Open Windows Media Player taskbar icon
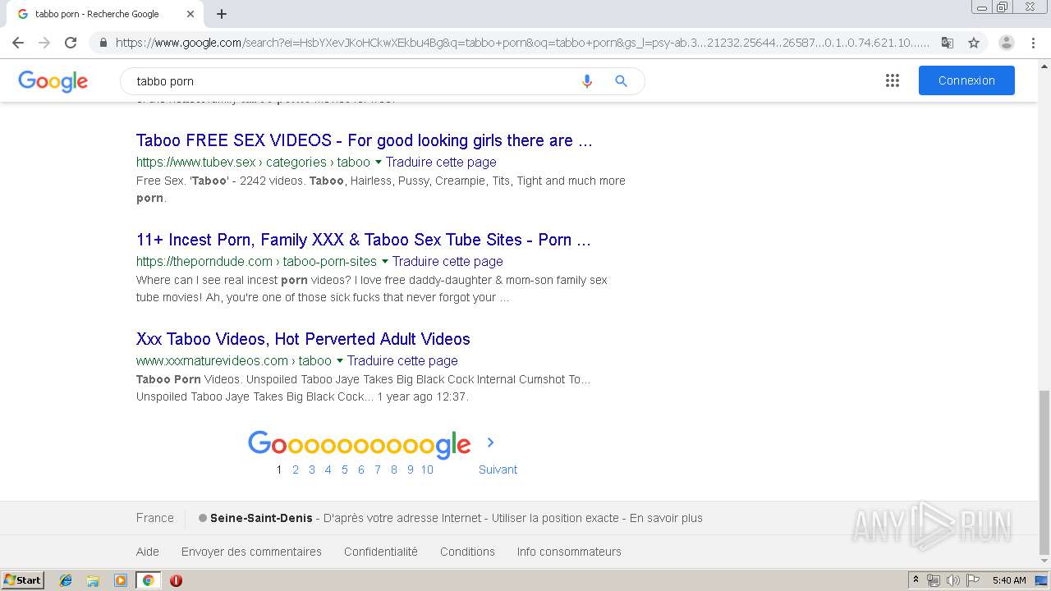The height and width of the screenshot is (591, 1051). (x=121, y=580)
